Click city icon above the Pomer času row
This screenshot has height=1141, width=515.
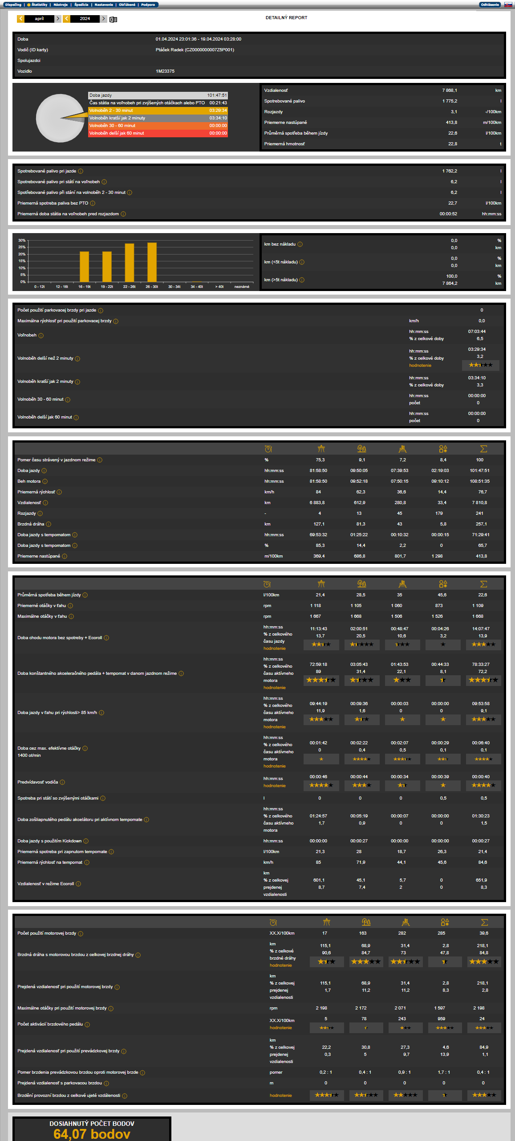(402, 449)
